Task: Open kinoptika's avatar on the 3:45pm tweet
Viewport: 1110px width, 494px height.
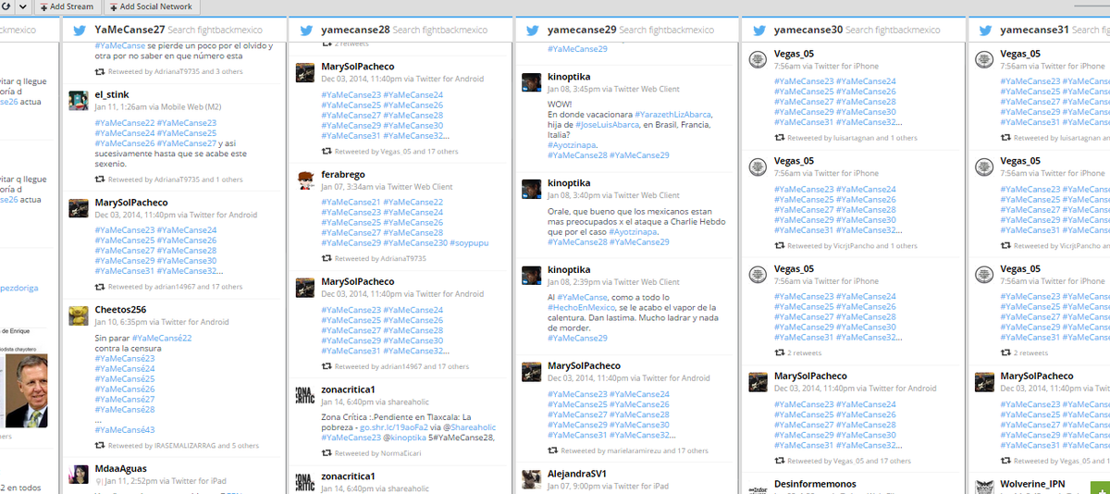Action: point(532,82)
